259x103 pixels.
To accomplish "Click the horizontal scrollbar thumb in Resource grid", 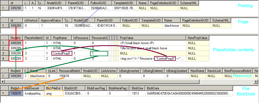I will 102,81.
